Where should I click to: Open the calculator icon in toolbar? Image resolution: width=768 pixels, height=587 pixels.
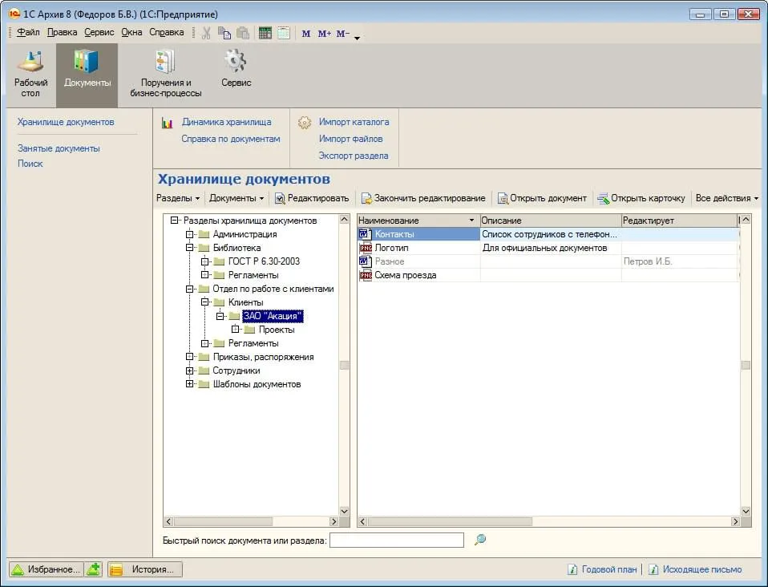[265, 33]
